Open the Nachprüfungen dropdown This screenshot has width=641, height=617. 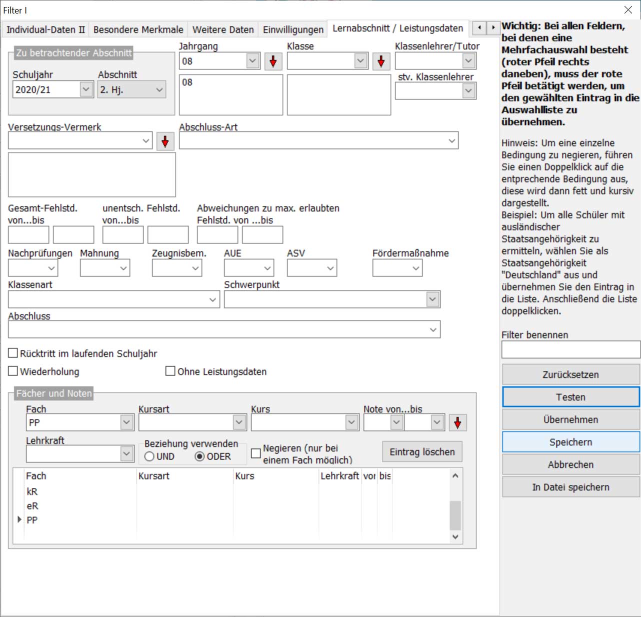[51, 268]
